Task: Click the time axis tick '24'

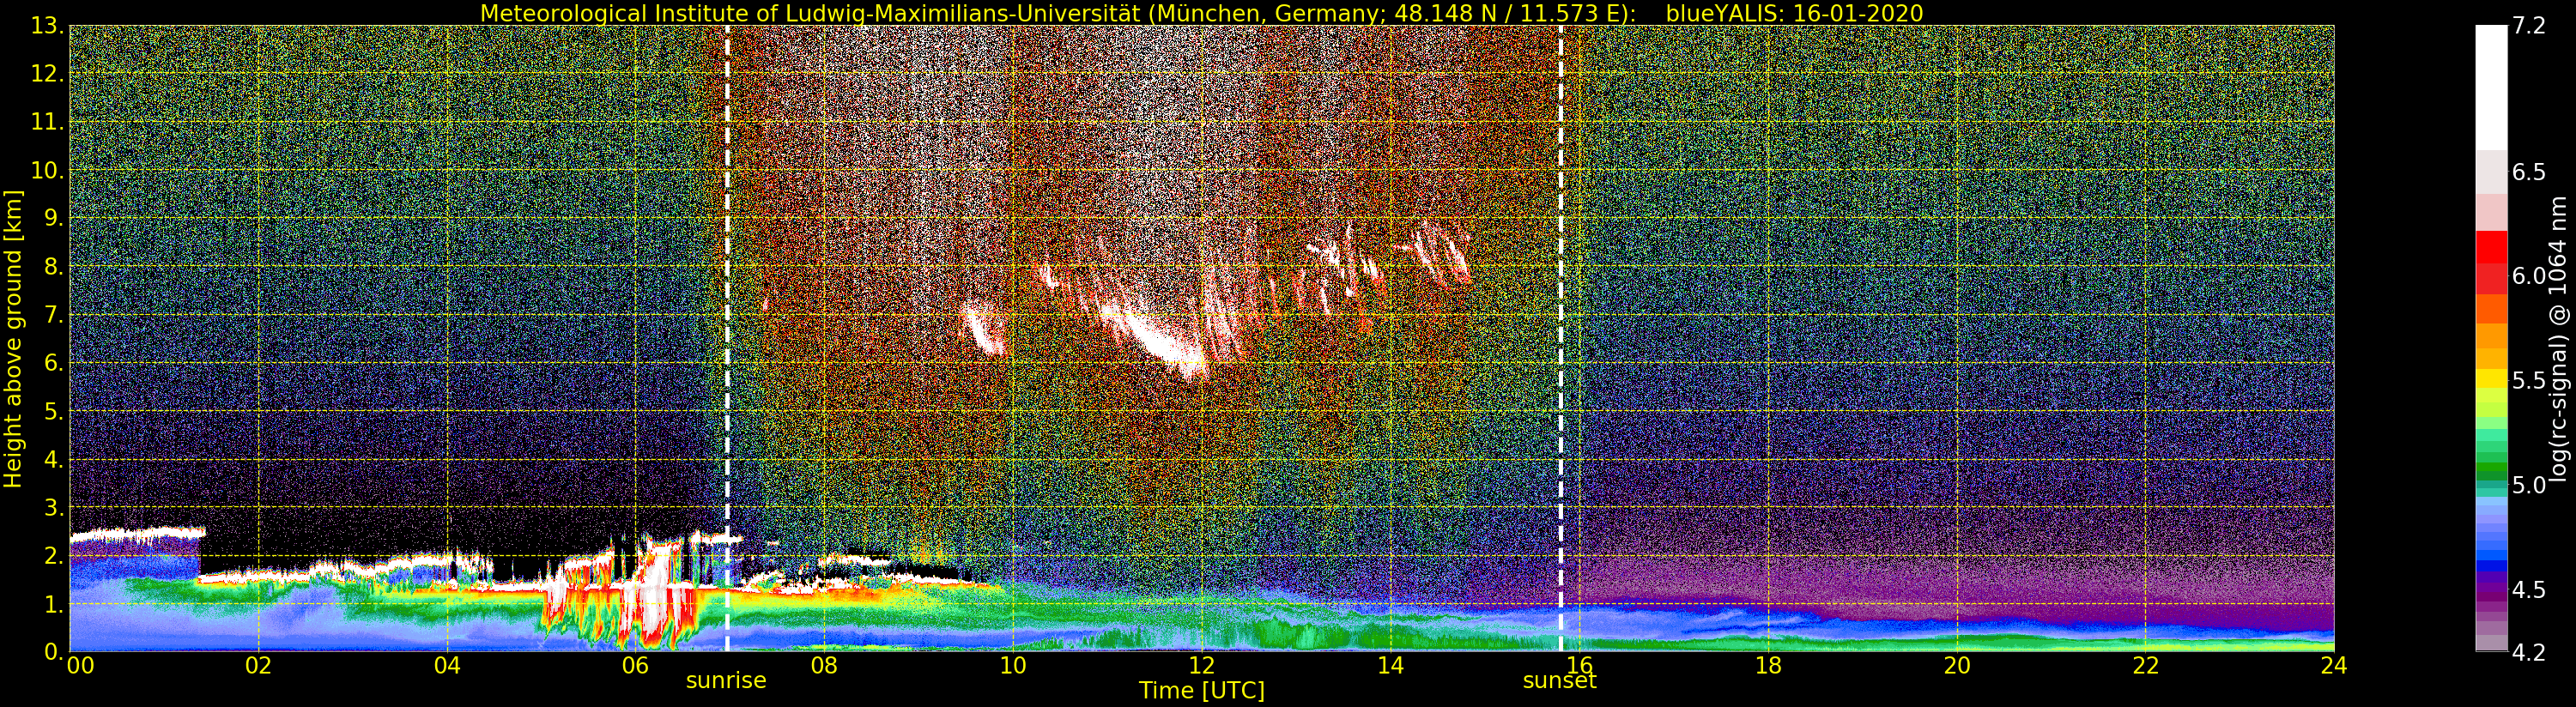Action: coord(2333,665)
